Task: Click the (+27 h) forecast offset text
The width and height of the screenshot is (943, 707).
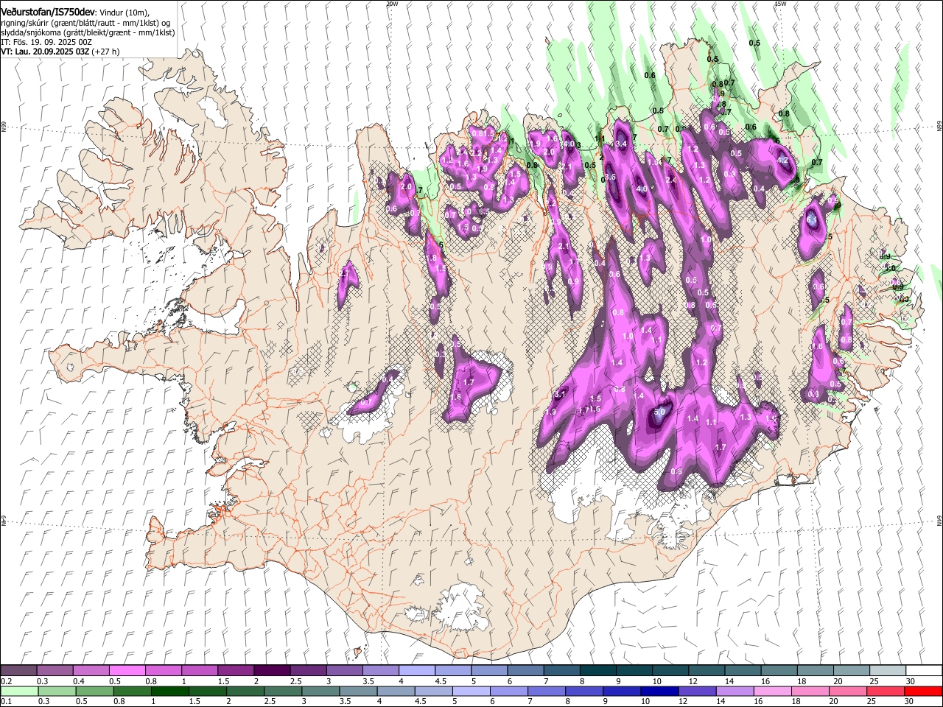Action: pyautogui.click(x=105, y=52)
